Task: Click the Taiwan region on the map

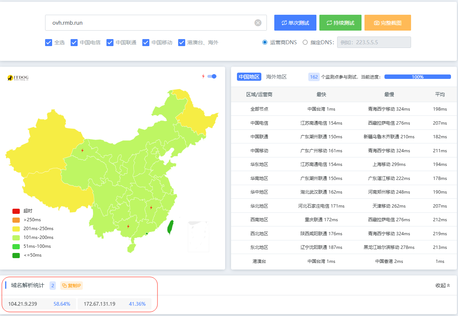Action: [170, 227]
